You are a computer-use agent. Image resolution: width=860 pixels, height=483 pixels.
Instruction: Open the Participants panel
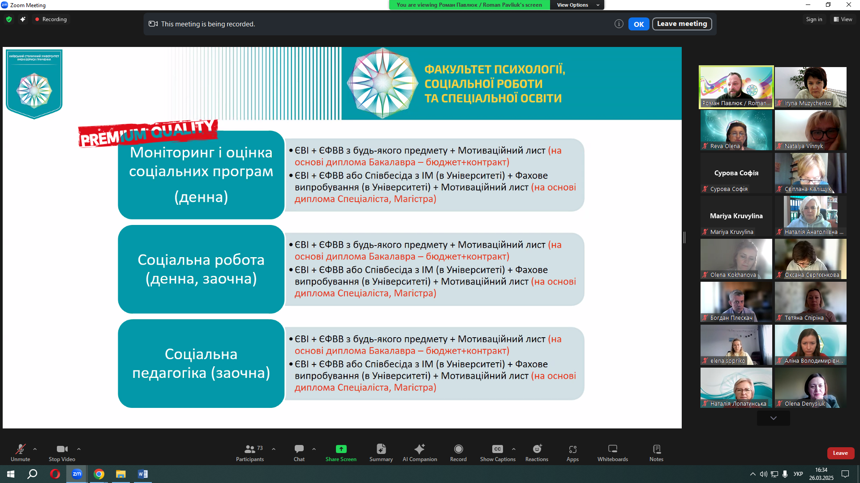[250, 453]
